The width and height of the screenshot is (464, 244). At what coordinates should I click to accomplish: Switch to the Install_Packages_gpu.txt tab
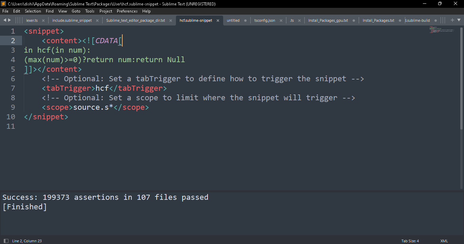click(x=328, y=20)
